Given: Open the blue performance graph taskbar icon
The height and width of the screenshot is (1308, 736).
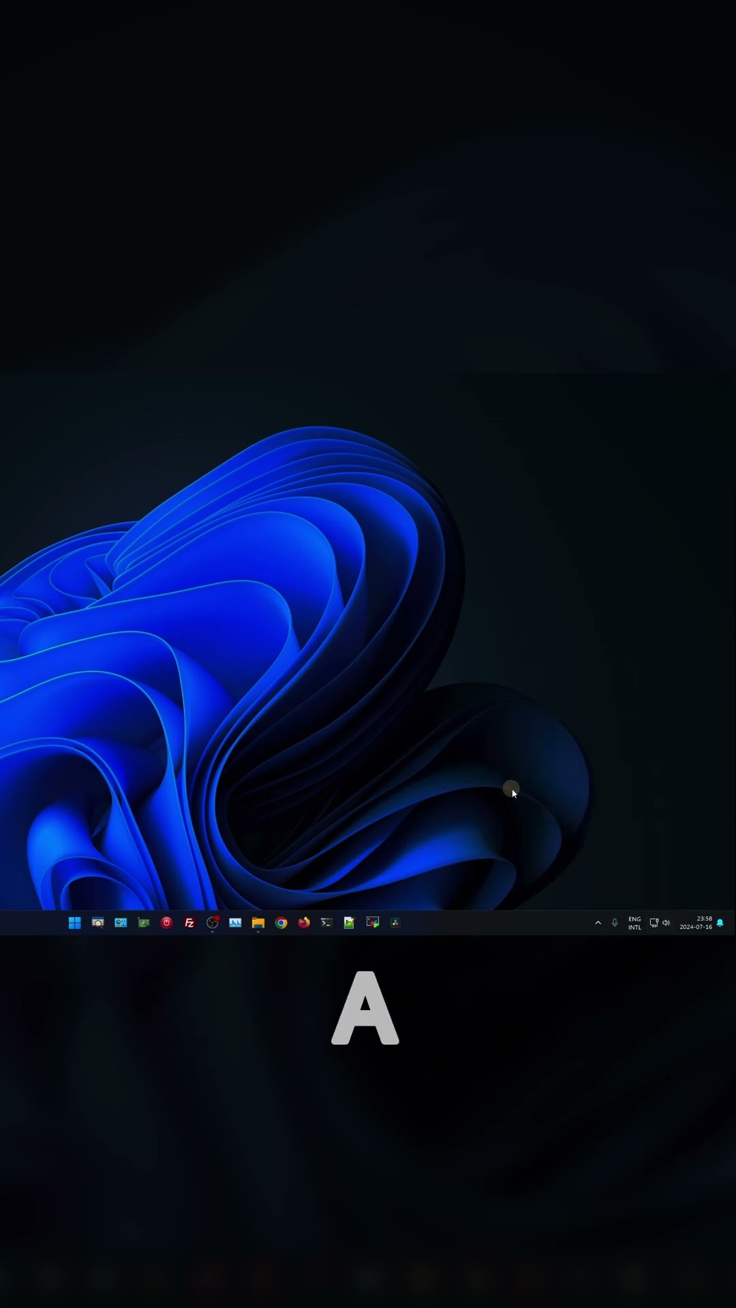Looking at the screenshot, I should 235,923.
